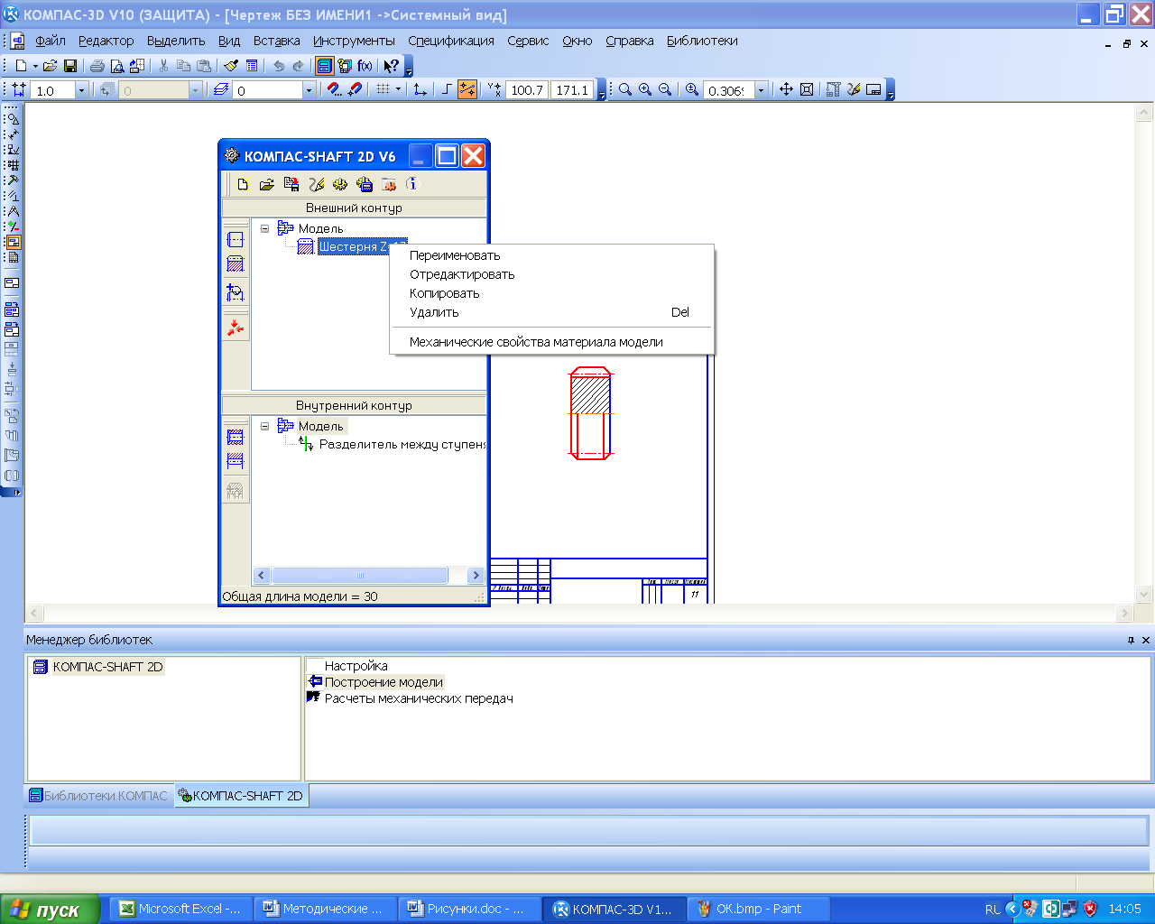Open model icon in SHAFT 2D toolbar

266,184
